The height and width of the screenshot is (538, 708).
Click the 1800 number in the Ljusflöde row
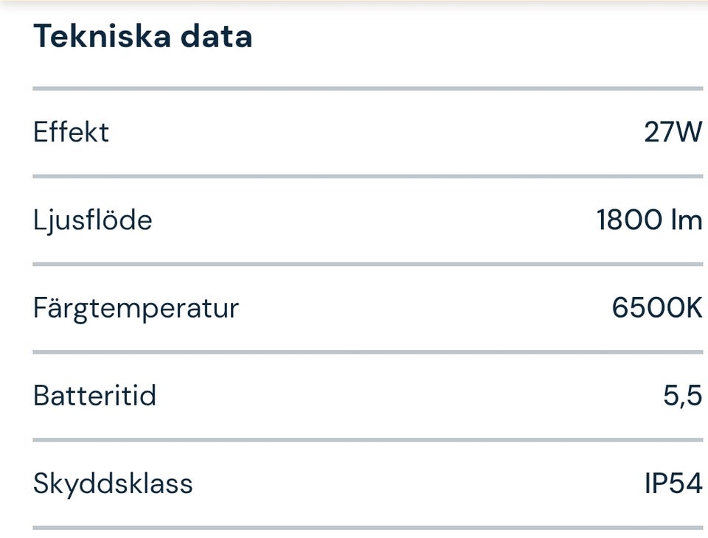(x=629, y=220)
